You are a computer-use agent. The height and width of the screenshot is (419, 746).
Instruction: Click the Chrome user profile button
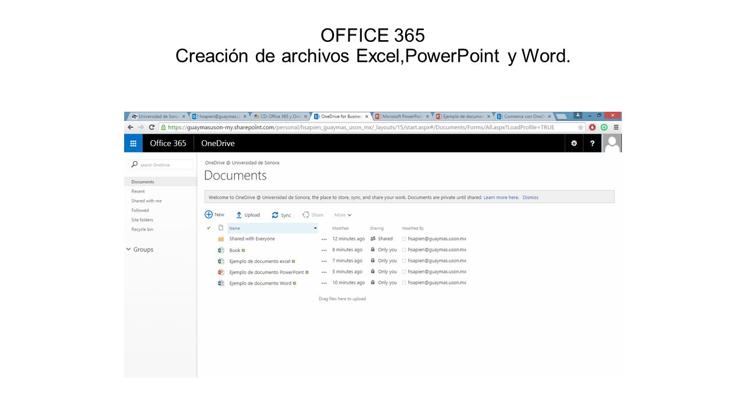point(578,115)
